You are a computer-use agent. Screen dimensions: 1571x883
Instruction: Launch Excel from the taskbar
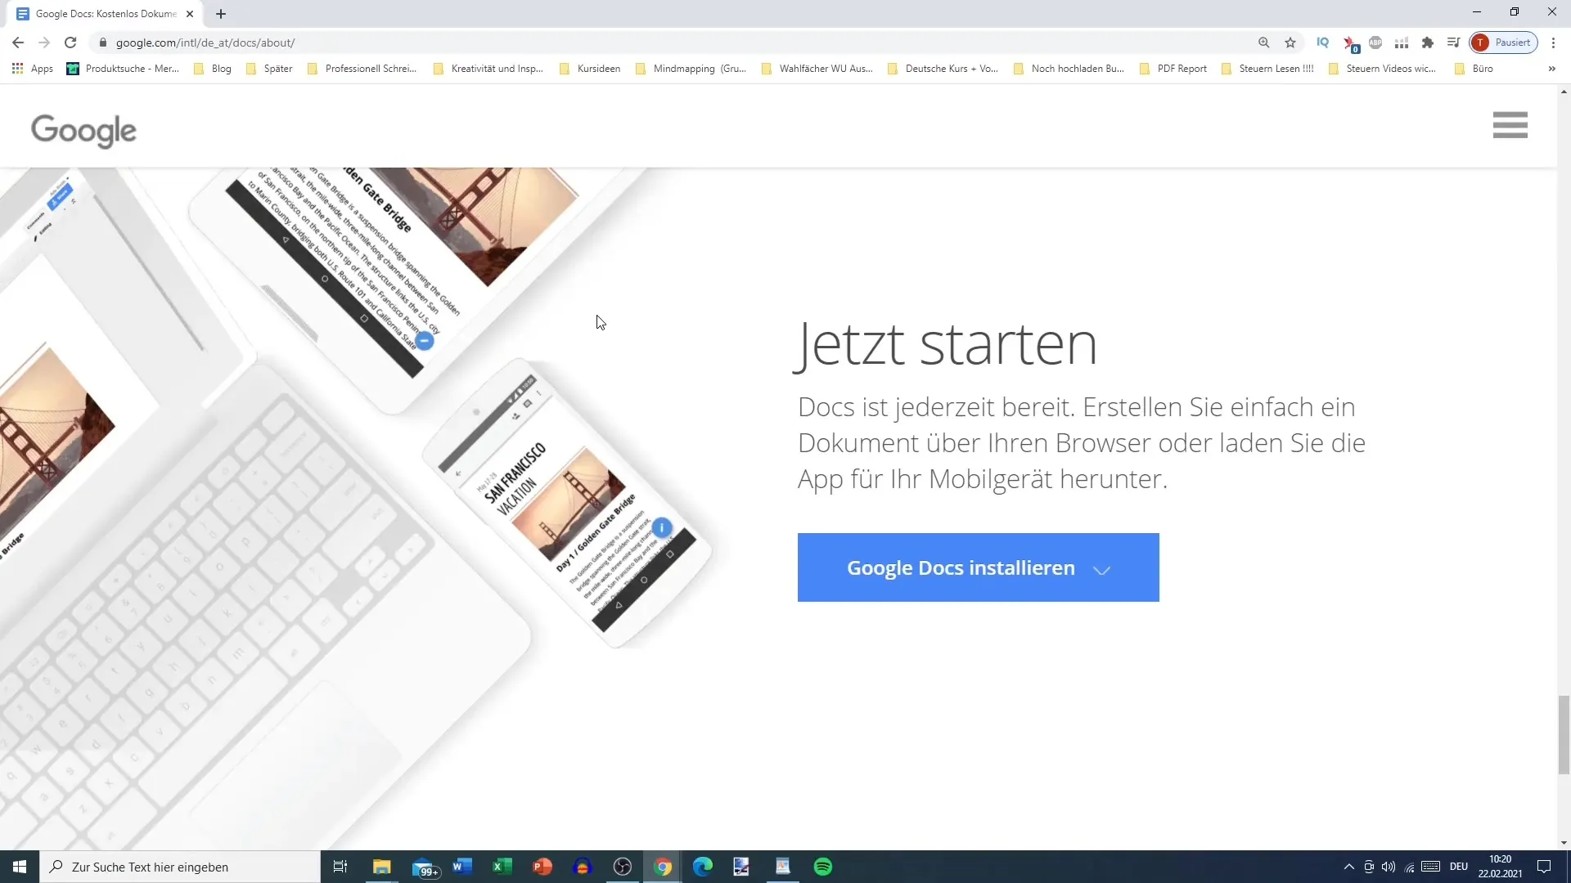502,867
